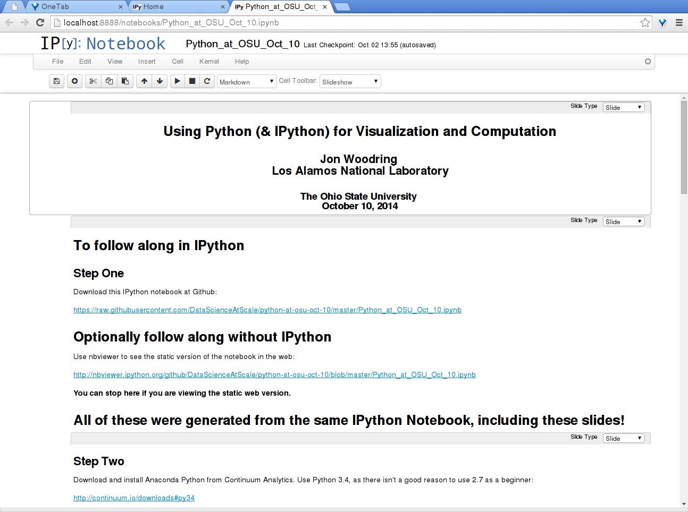Image resolution: width=688 pixels, height=512 pixels.
Task: Open a new browser tab
Action: coord(342,7)
